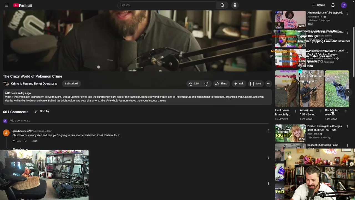Click the user avatar beside Add a comment
The height and width of the screenshot is (200, 355).
[x=5, y=121]
